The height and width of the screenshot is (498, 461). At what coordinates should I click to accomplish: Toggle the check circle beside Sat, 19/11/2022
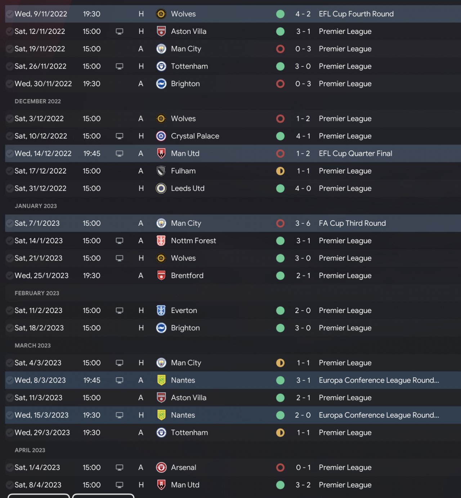pos(10,49)
